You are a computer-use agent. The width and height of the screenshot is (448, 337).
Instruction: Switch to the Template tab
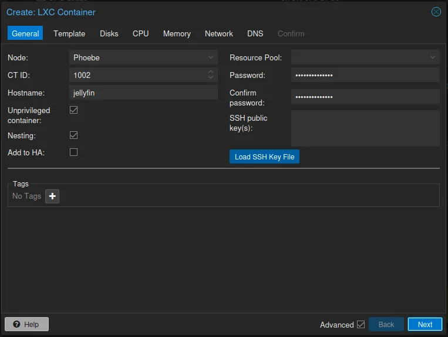pos(69,33)
